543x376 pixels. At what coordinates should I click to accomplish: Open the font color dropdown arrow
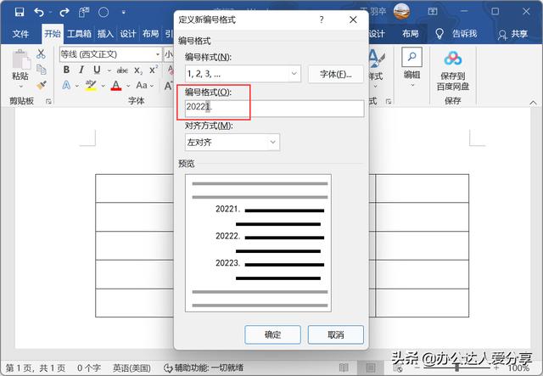(x=128, y=86)
